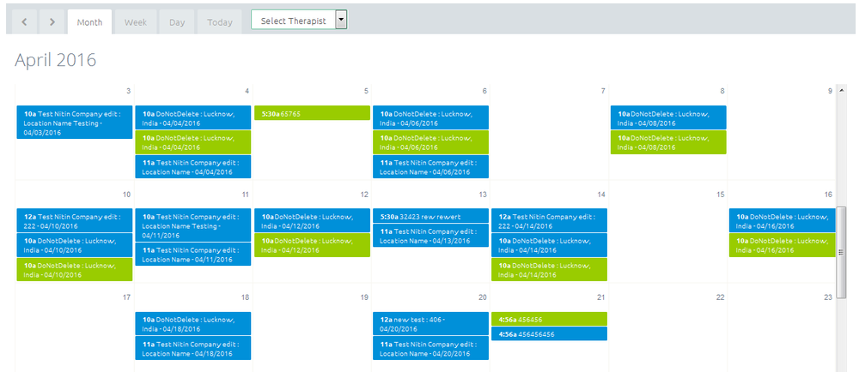Select April 18 11a Test Nitin event
The height and width of the screenshot is (372, 859).
pyautogui.click(x=193, y=349)
